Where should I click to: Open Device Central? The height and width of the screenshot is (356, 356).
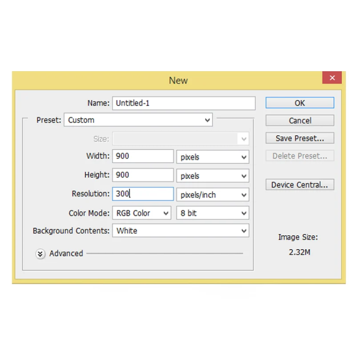300,185
